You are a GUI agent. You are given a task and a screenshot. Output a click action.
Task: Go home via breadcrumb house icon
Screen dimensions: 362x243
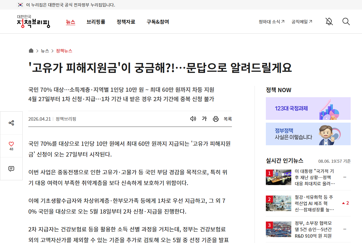(31, 51)
